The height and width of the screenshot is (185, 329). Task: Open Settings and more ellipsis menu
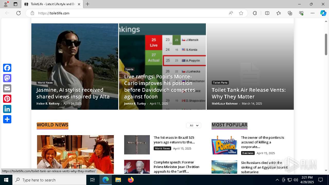click(313, 13)
